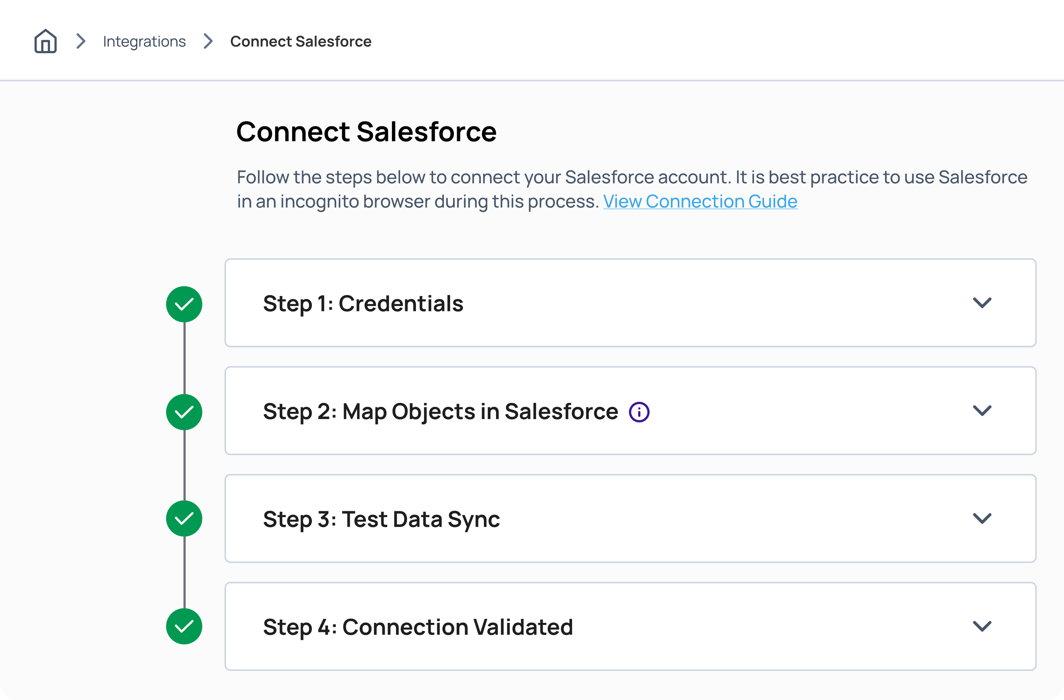1064x700 pixels.
Task: Expand Step 4 Connection Validated chevron
Action: tap(982, 626)
